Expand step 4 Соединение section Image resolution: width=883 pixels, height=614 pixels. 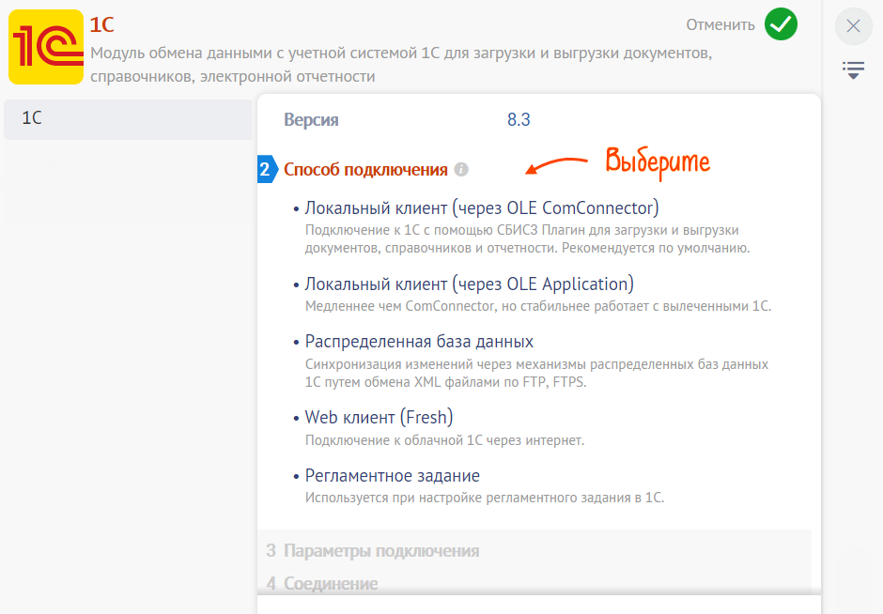[x=331, y=584]
